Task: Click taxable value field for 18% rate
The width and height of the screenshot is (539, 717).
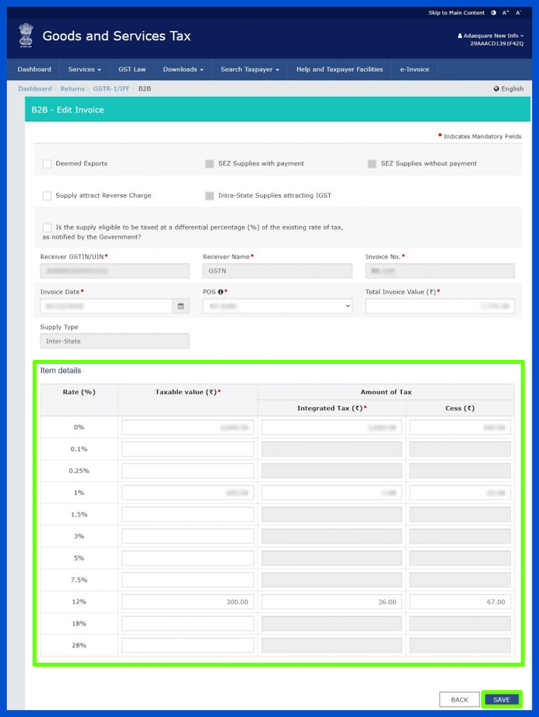Action: [188, 624]
